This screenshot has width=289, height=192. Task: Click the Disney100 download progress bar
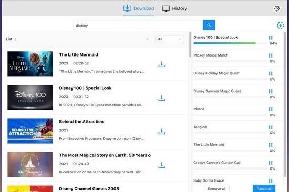230,43
